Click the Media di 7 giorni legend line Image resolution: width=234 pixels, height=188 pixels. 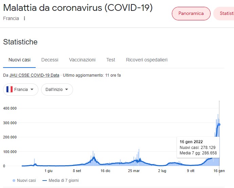pos(44,181)
